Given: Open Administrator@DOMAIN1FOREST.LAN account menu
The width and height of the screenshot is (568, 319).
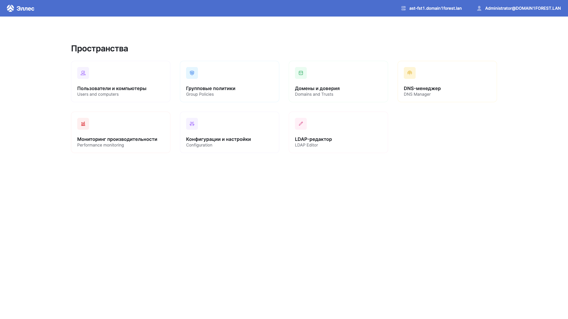Looking at the screenshot, I should click(523, 8).
